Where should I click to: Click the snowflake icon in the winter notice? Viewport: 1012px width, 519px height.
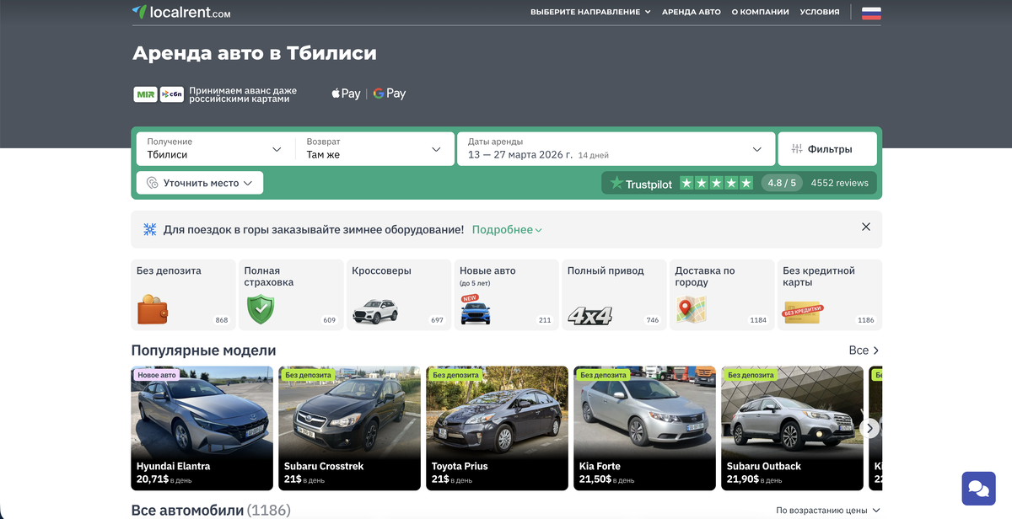coord(149,229)
